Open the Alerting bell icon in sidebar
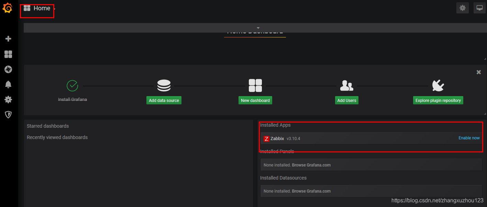Image resolution: width=487 pixels, height=207 pixels. (8, 84)
